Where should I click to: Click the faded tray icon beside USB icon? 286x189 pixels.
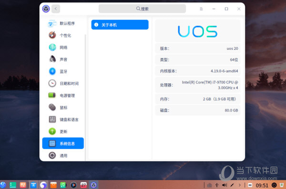209,185
